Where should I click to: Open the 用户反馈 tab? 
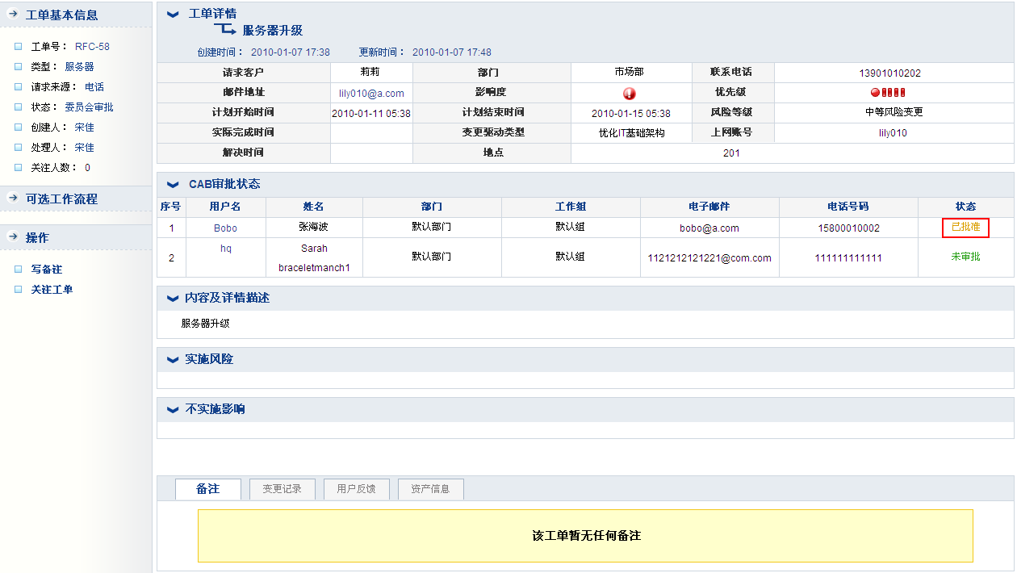[356, 489]
